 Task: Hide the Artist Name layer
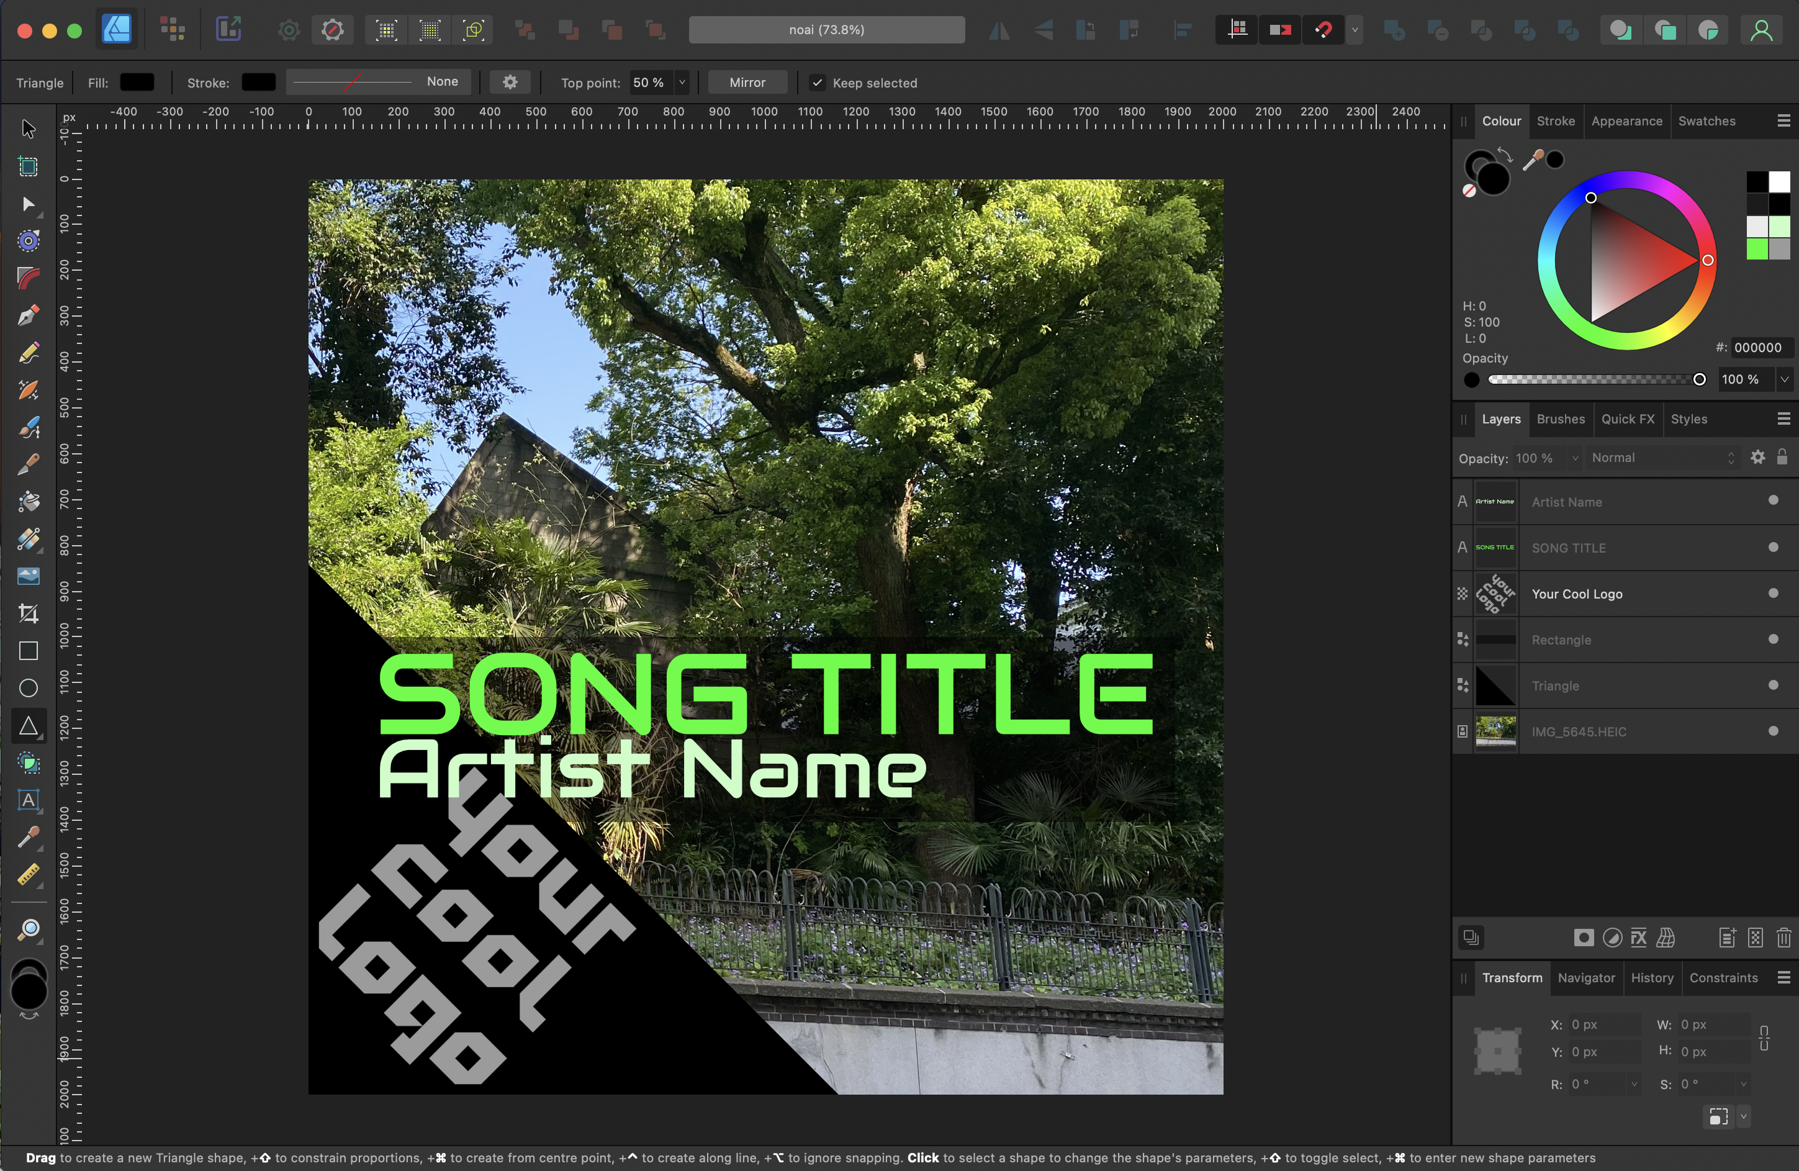[1774, 500]
